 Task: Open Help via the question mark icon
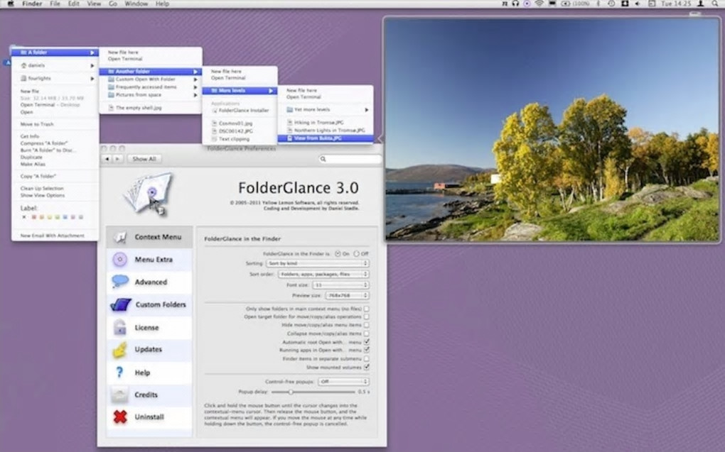[x=120, y=372]
